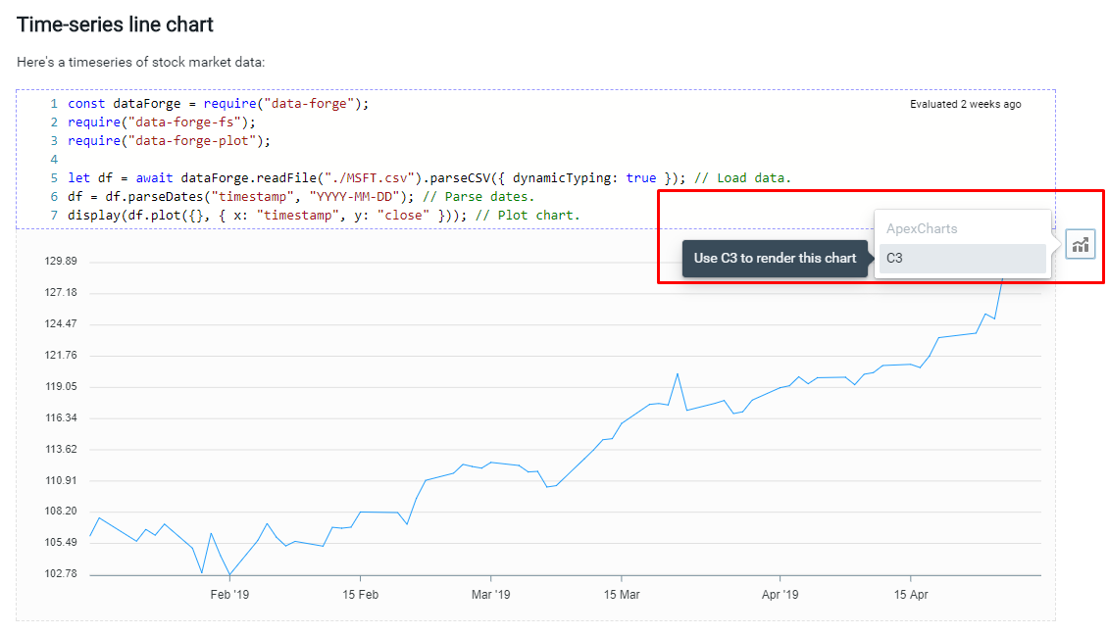Click the Feb '19 x-axis label
1108x635 pixels.
(229, 595)
